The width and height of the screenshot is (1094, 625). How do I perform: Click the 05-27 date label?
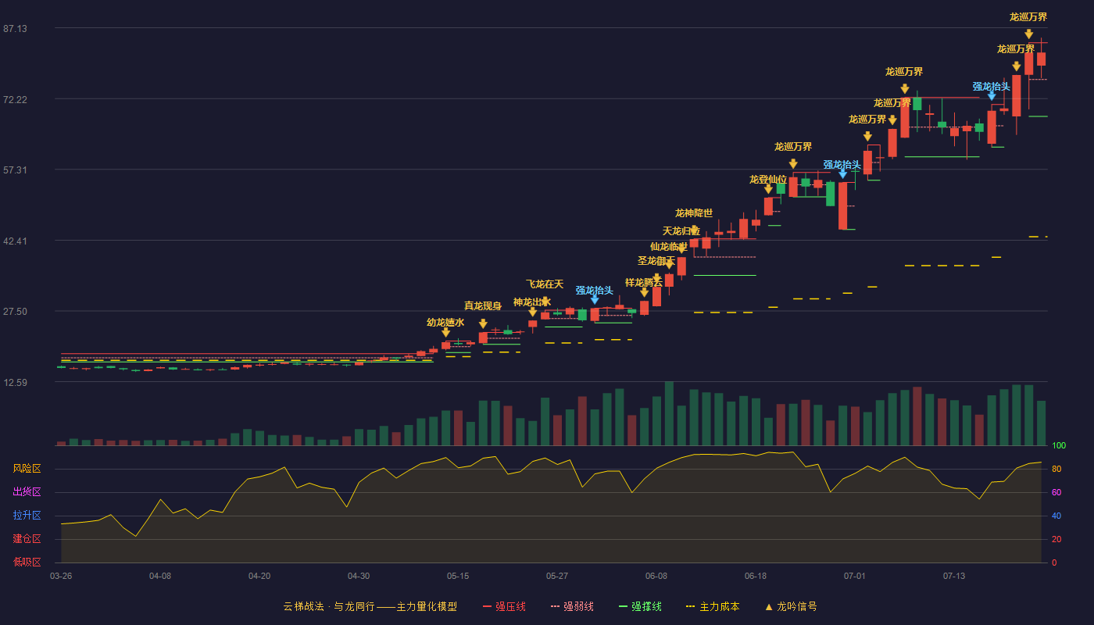click(x=557, y=576)
